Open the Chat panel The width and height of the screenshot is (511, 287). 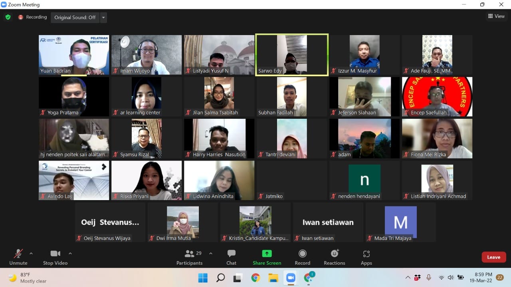tap(231, 257)
